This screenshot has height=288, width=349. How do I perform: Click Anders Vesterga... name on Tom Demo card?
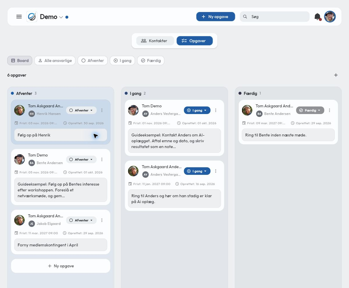tap(165, 114)
